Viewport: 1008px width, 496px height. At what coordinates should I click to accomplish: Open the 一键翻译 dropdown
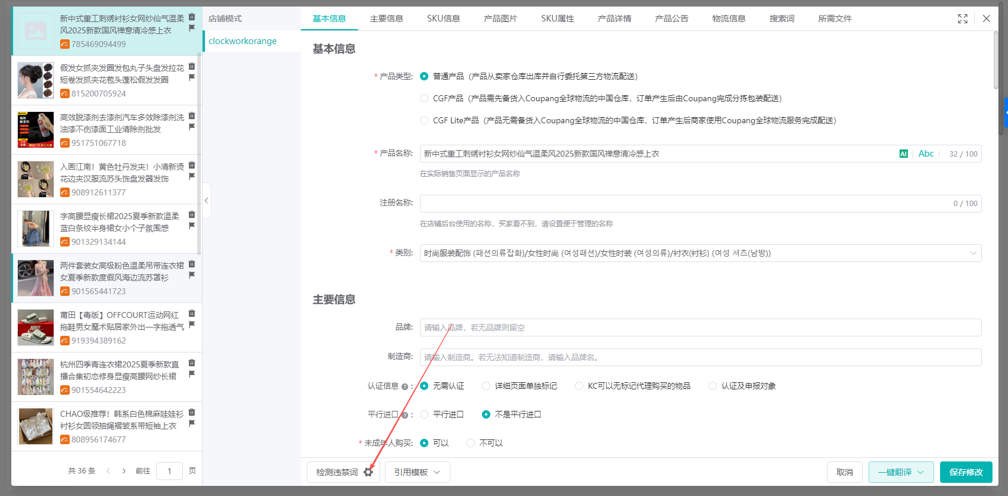coord(900,472)
